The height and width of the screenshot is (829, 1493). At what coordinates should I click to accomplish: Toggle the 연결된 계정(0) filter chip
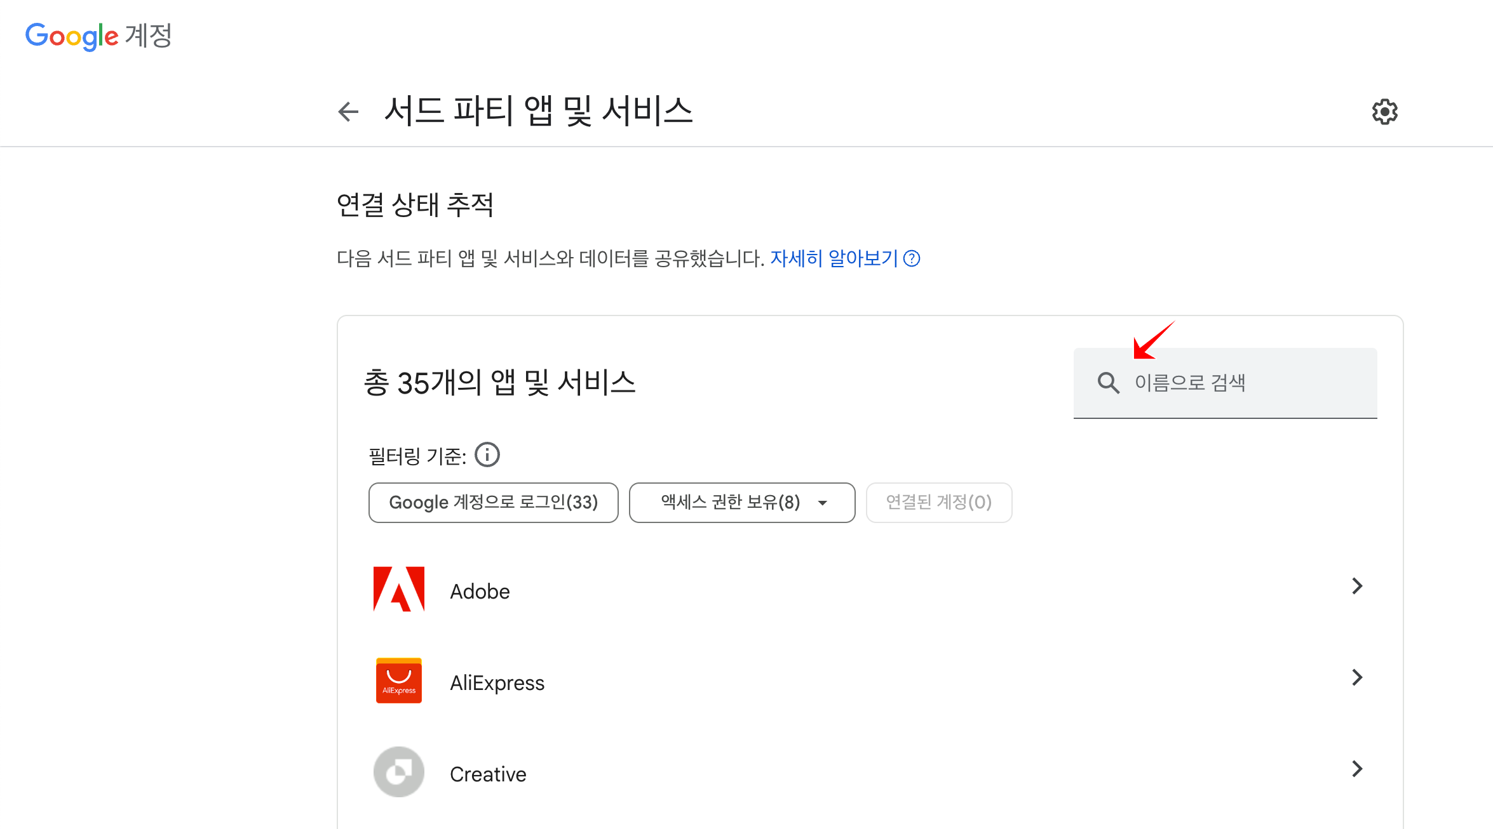point(938,502)
